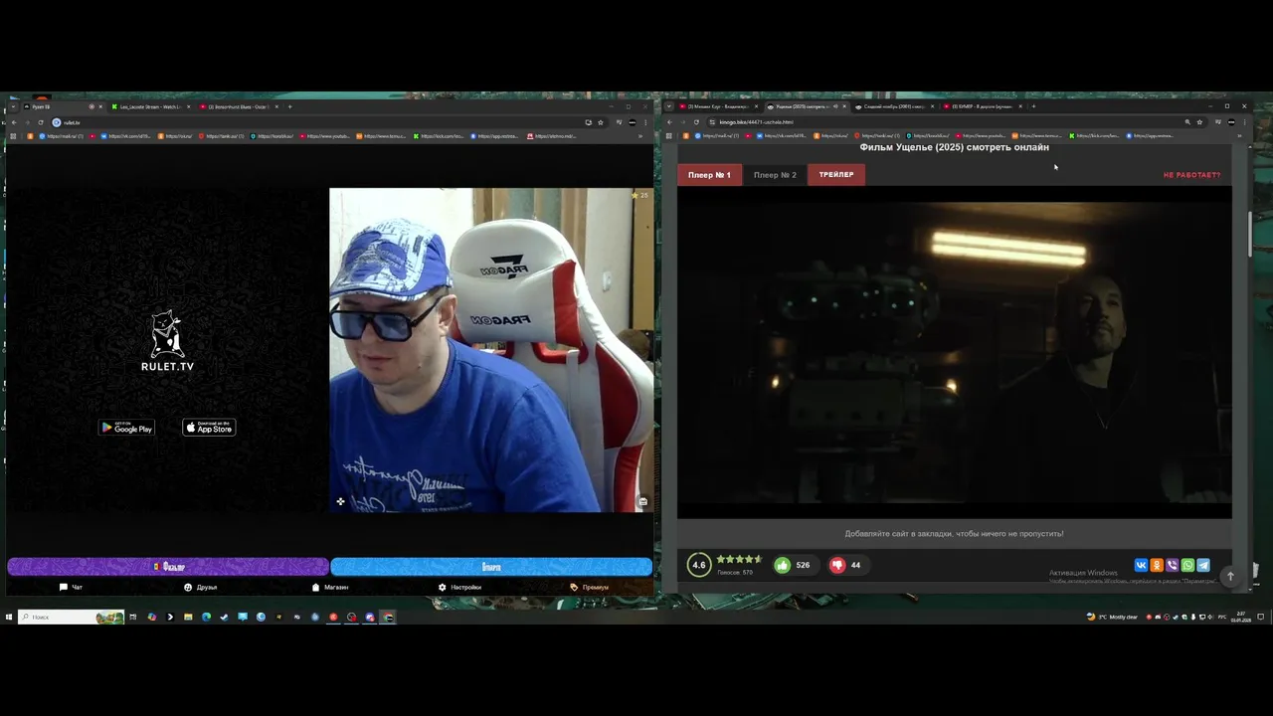The image size is (1273, 716).
Task: Rate the film using star rating
Action: (739, 559)
